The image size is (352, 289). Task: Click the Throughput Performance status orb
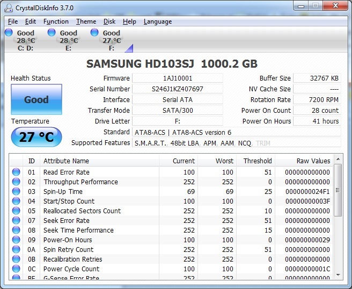(16, 182)
